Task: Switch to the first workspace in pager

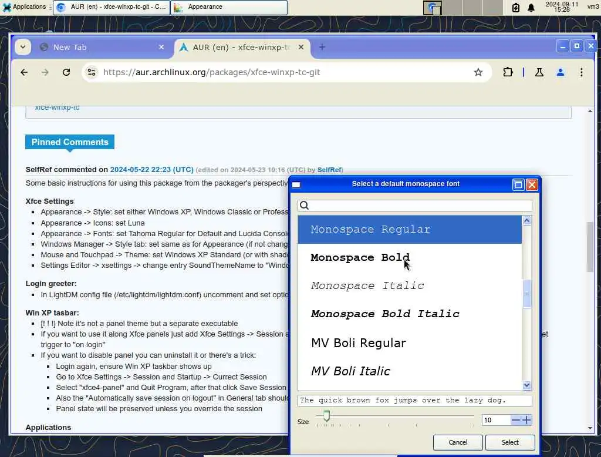Action: tap(433, 8)
